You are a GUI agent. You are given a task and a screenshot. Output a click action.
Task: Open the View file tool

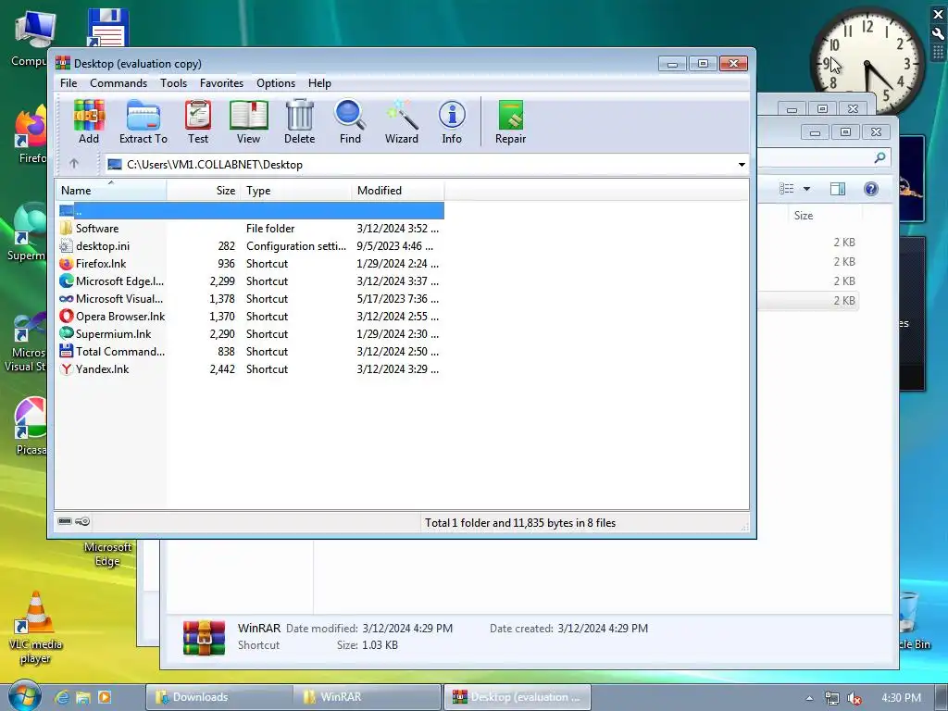tap(248, 121)
